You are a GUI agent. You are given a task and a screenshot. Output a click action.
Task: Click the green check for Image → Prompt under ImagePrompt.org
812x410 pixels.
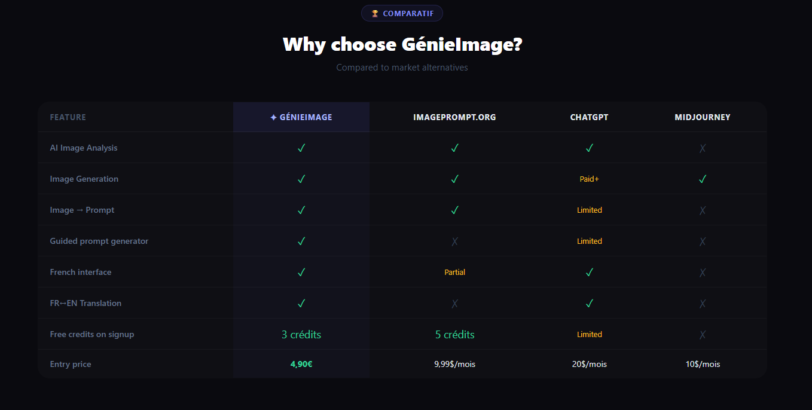click(454, 210)
